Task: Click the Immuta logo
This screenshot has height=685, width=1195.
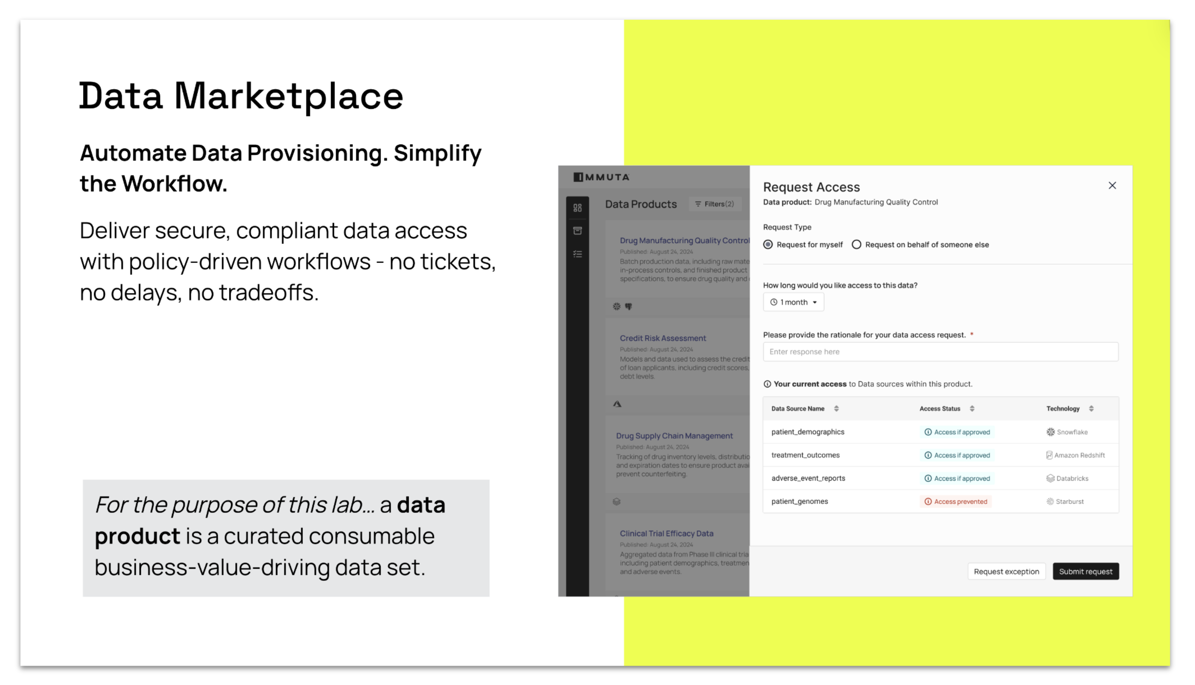Action: [601, 177]
